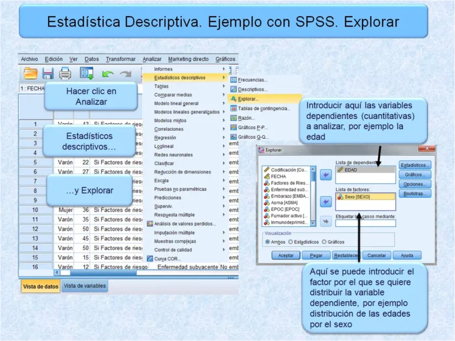
Task: Select the Gráficos radio button in Visualización
Action: (x=324, y=242)
